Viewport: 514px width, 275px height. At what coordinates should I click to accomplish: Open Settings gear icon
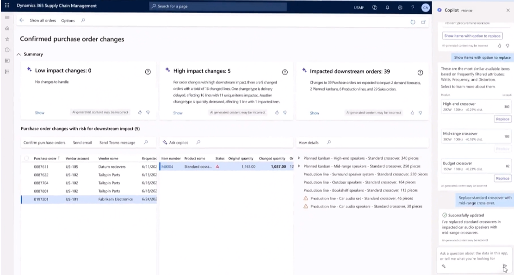pyautogui.click(x=400, y=7)
